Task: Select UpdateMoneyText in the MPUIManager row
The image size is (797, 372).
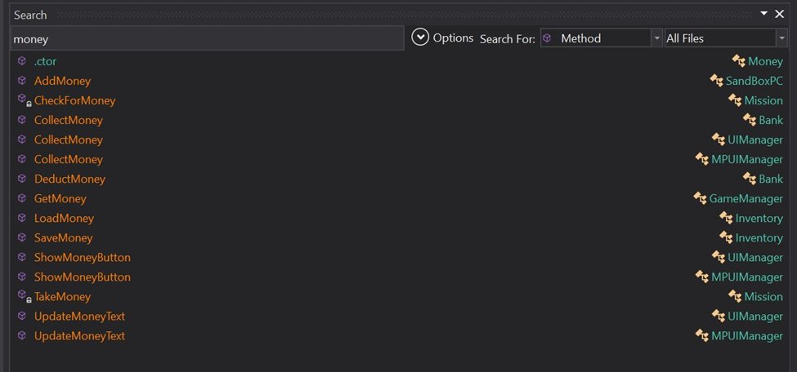Action: click(x=79, y=336)
